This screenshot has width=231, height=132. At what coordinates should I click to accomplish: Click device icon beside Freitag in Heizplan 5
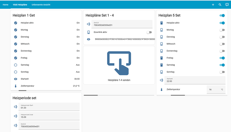pos(162,58)
